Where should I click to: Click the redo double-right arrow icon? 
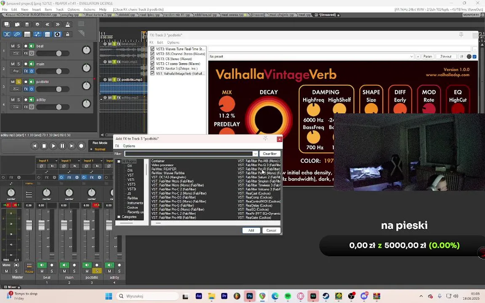(x=58, y=24)
